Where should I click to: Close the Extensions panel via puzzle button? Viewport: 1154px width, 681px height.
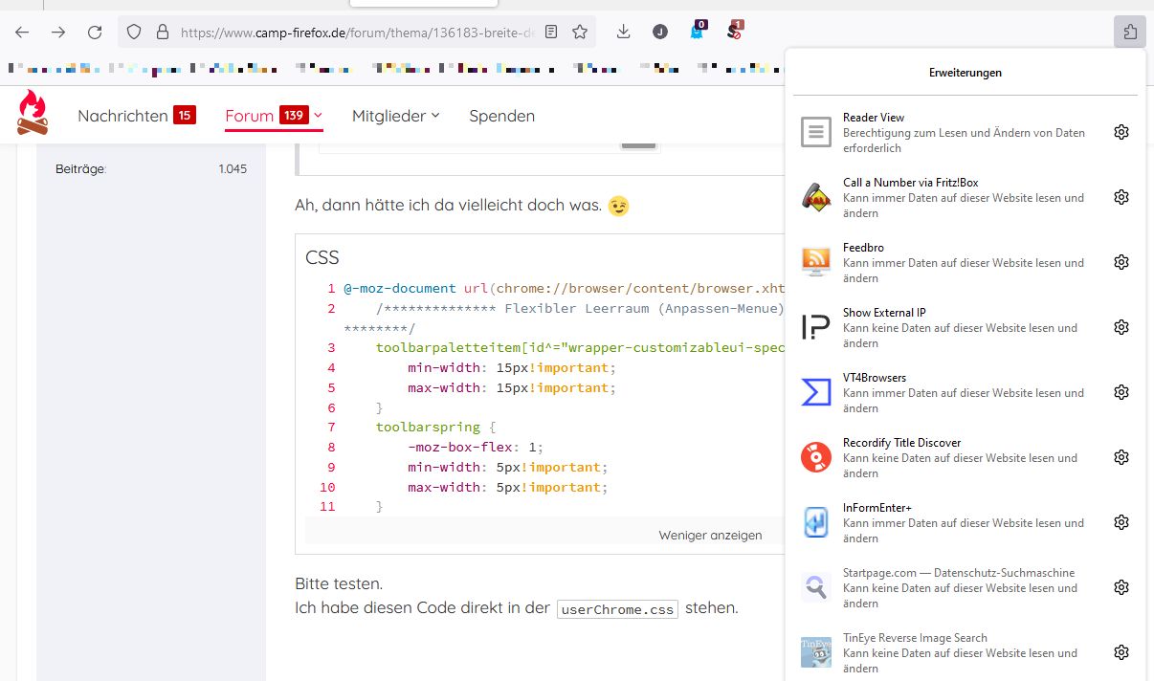click(1130, 32)
